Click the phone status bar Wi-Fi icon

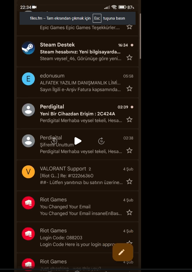(x=114, y=7)
